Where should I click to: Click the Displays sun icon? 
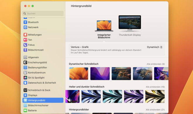(x=25, y=95)
